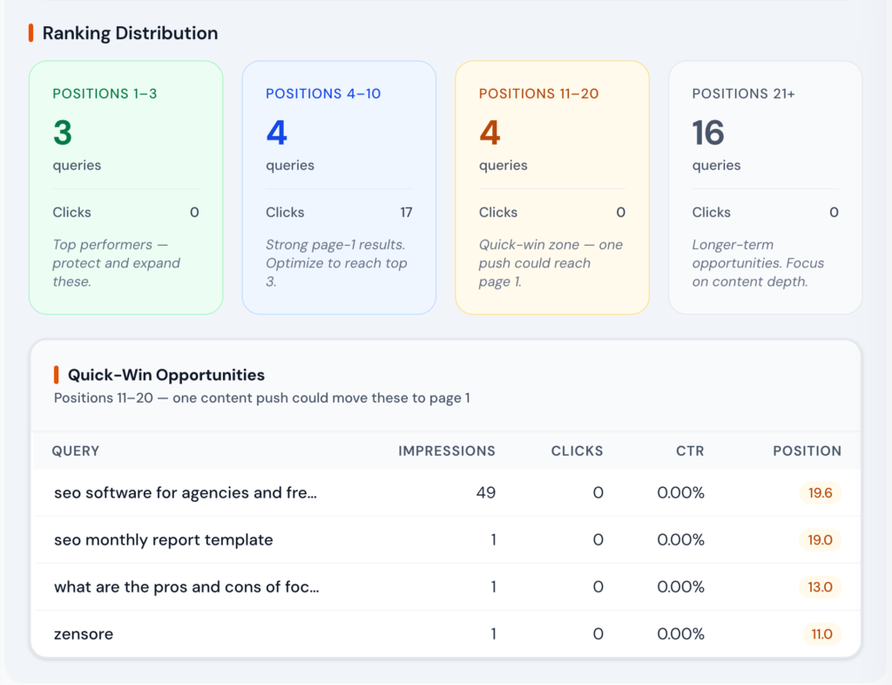Expand the truncated "pros and cons" query text
The height and width of the screenshot is (685, 892).
pyautogui.click(x=186, y=587)
